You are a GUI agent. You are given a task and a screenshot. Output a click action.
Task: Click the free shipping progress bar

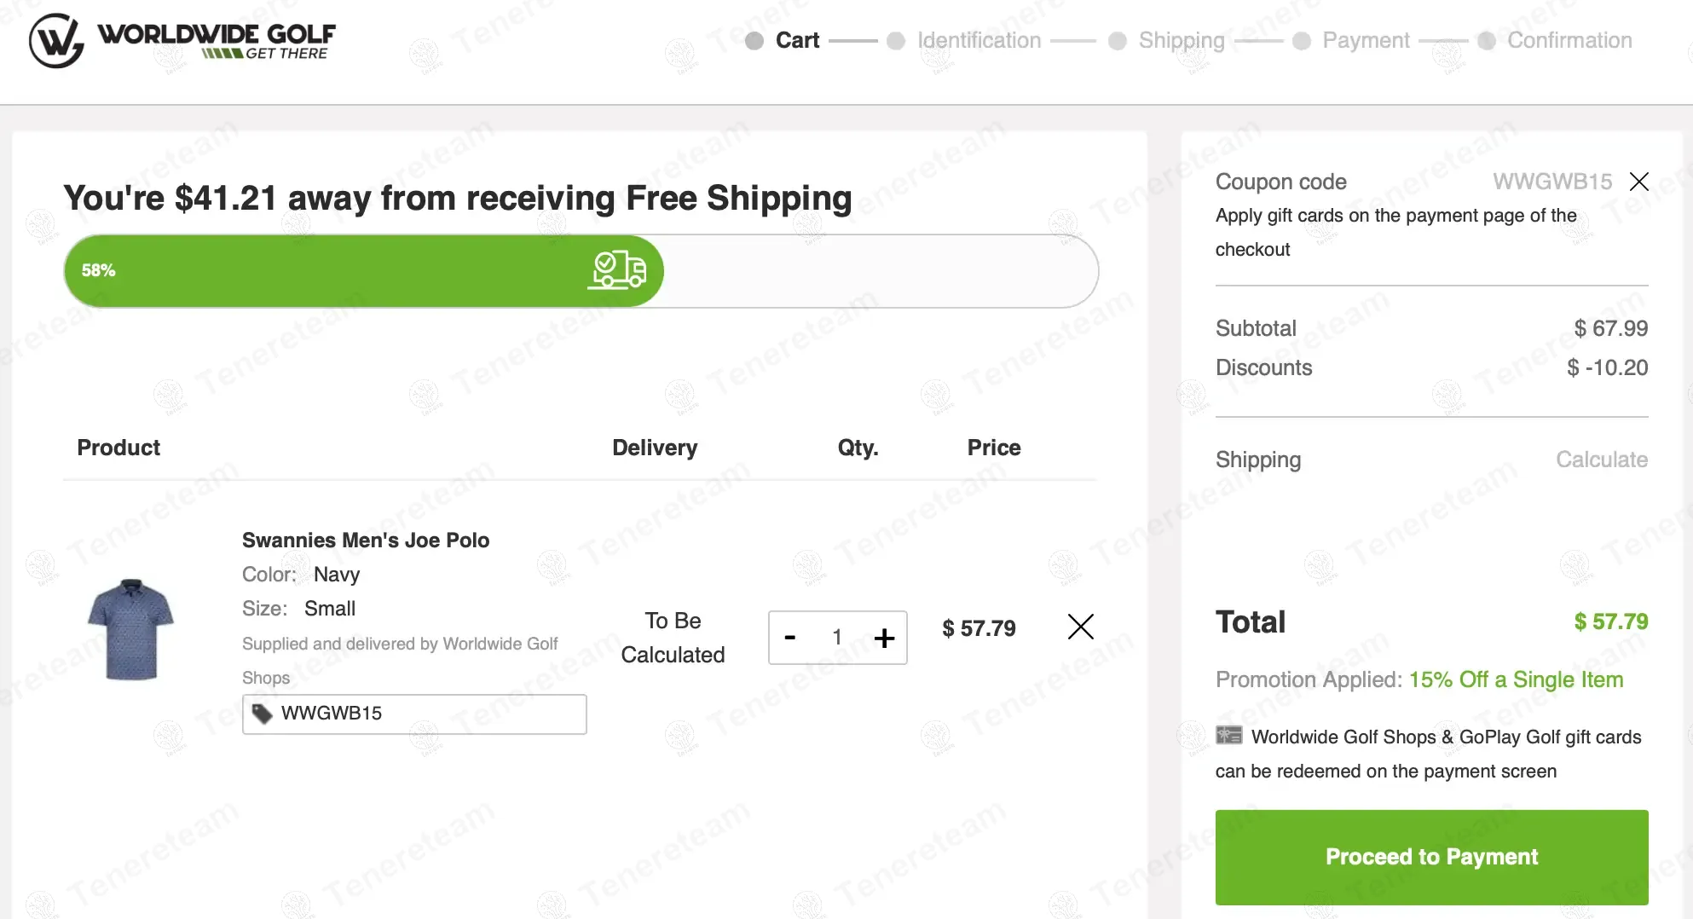point(581,271)
